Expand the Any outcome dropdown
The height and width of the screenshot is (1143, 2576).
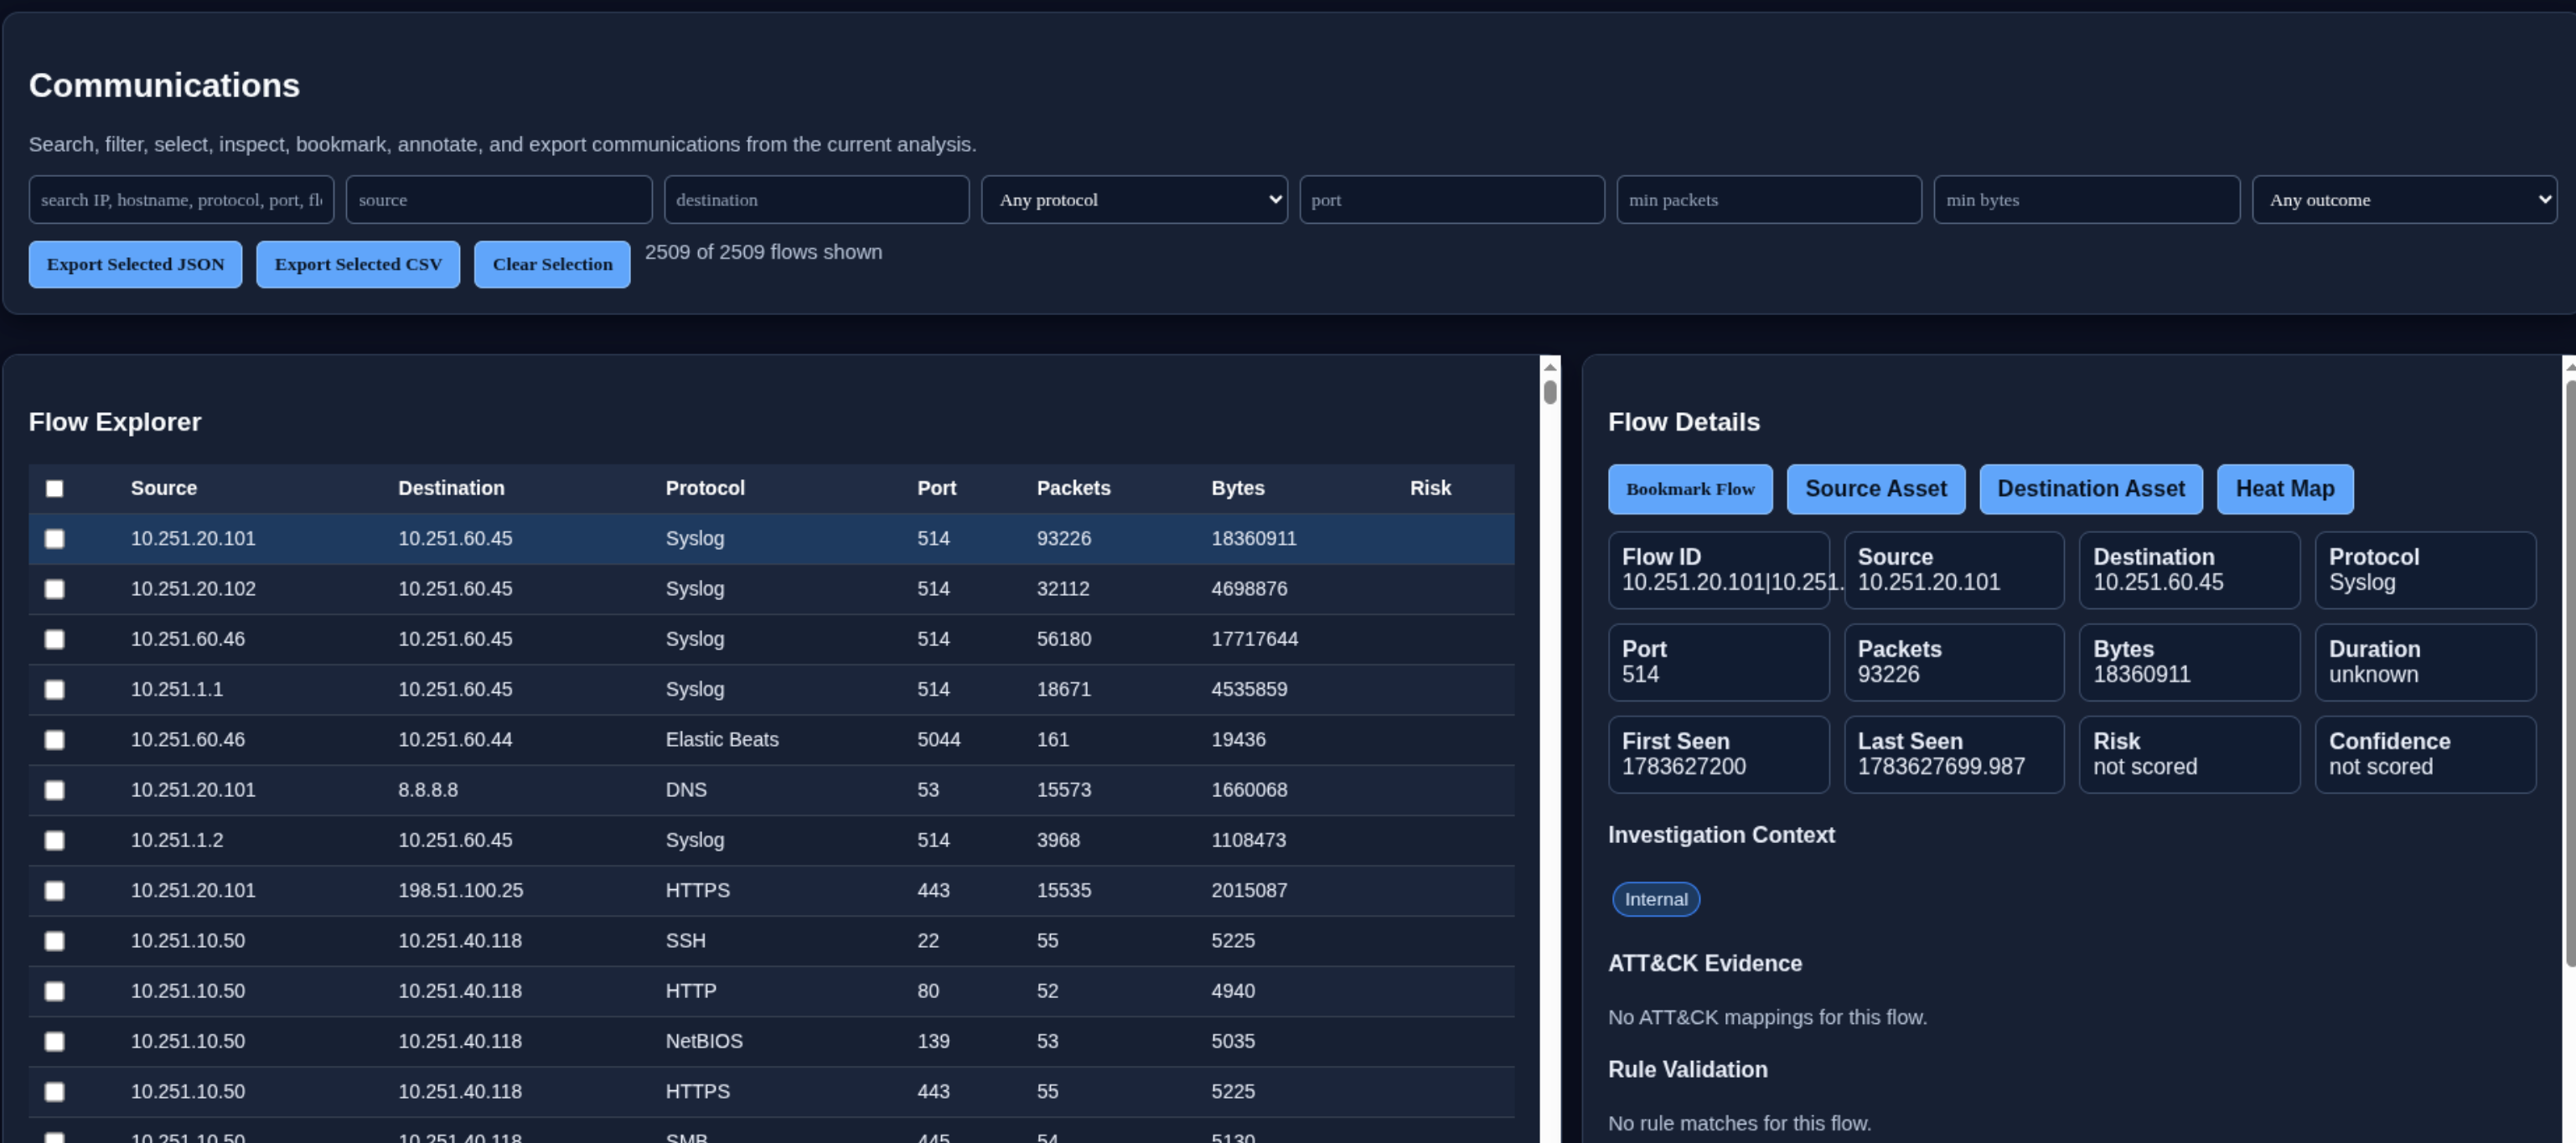(x=2404, y=200)
